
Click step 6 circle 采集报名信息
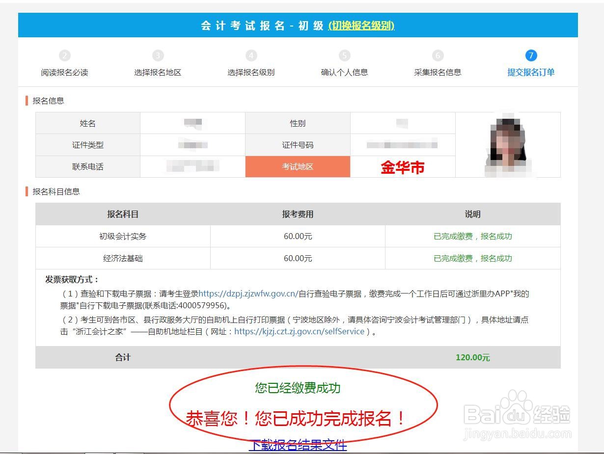(438, 55)
